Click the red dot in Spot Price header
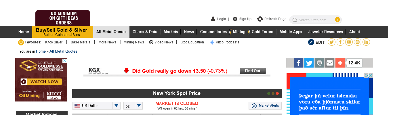 [x=277, y=93]
